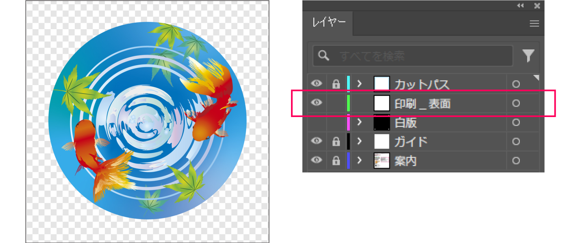
Task: Expand the 白版 layer
Action: (359, 122)
